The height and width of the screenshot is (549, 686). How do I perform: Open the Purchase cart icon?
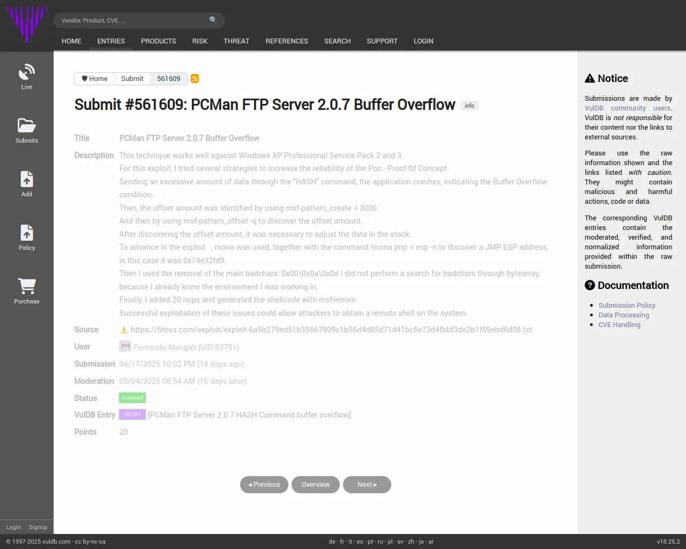[27, 286]
